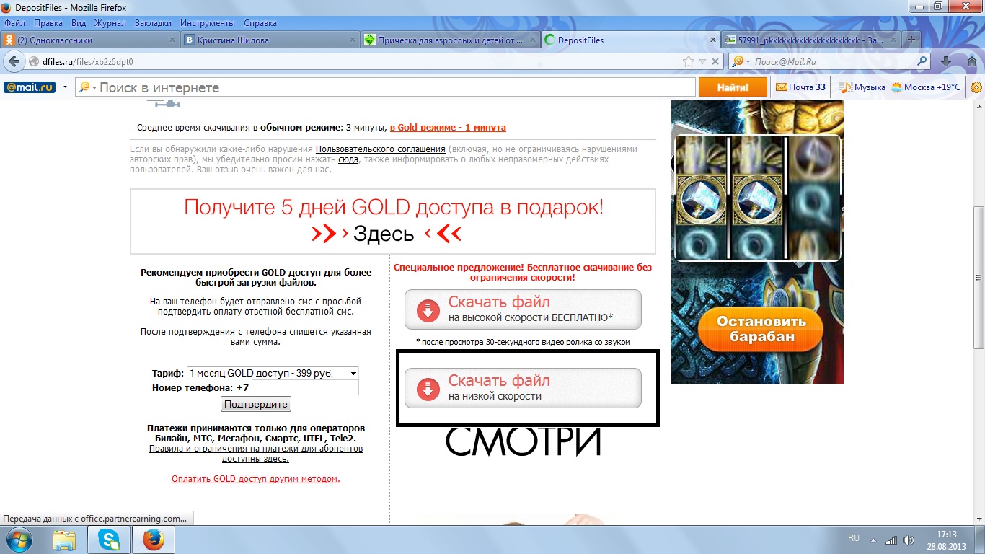Open the Правка menu

[x=48, y=23]
